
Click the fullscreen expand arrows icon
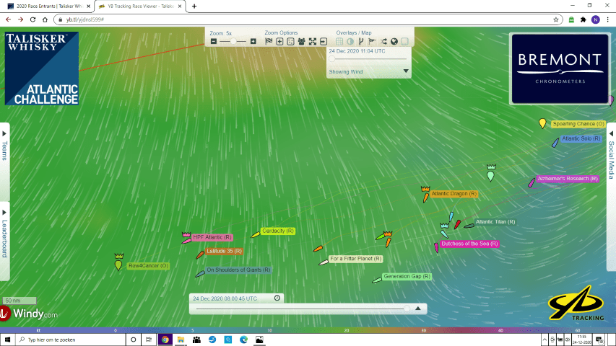click(312, 41)
